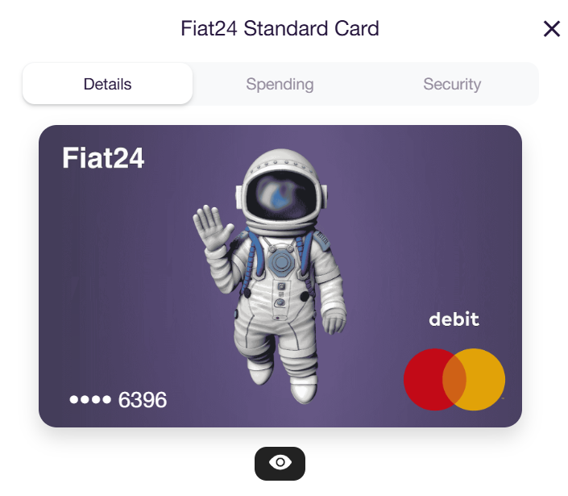The width and height of the screenshot is (568, 496).
Task: Click the yellow circle of Mastercard logo
Action: coord(483,381)
